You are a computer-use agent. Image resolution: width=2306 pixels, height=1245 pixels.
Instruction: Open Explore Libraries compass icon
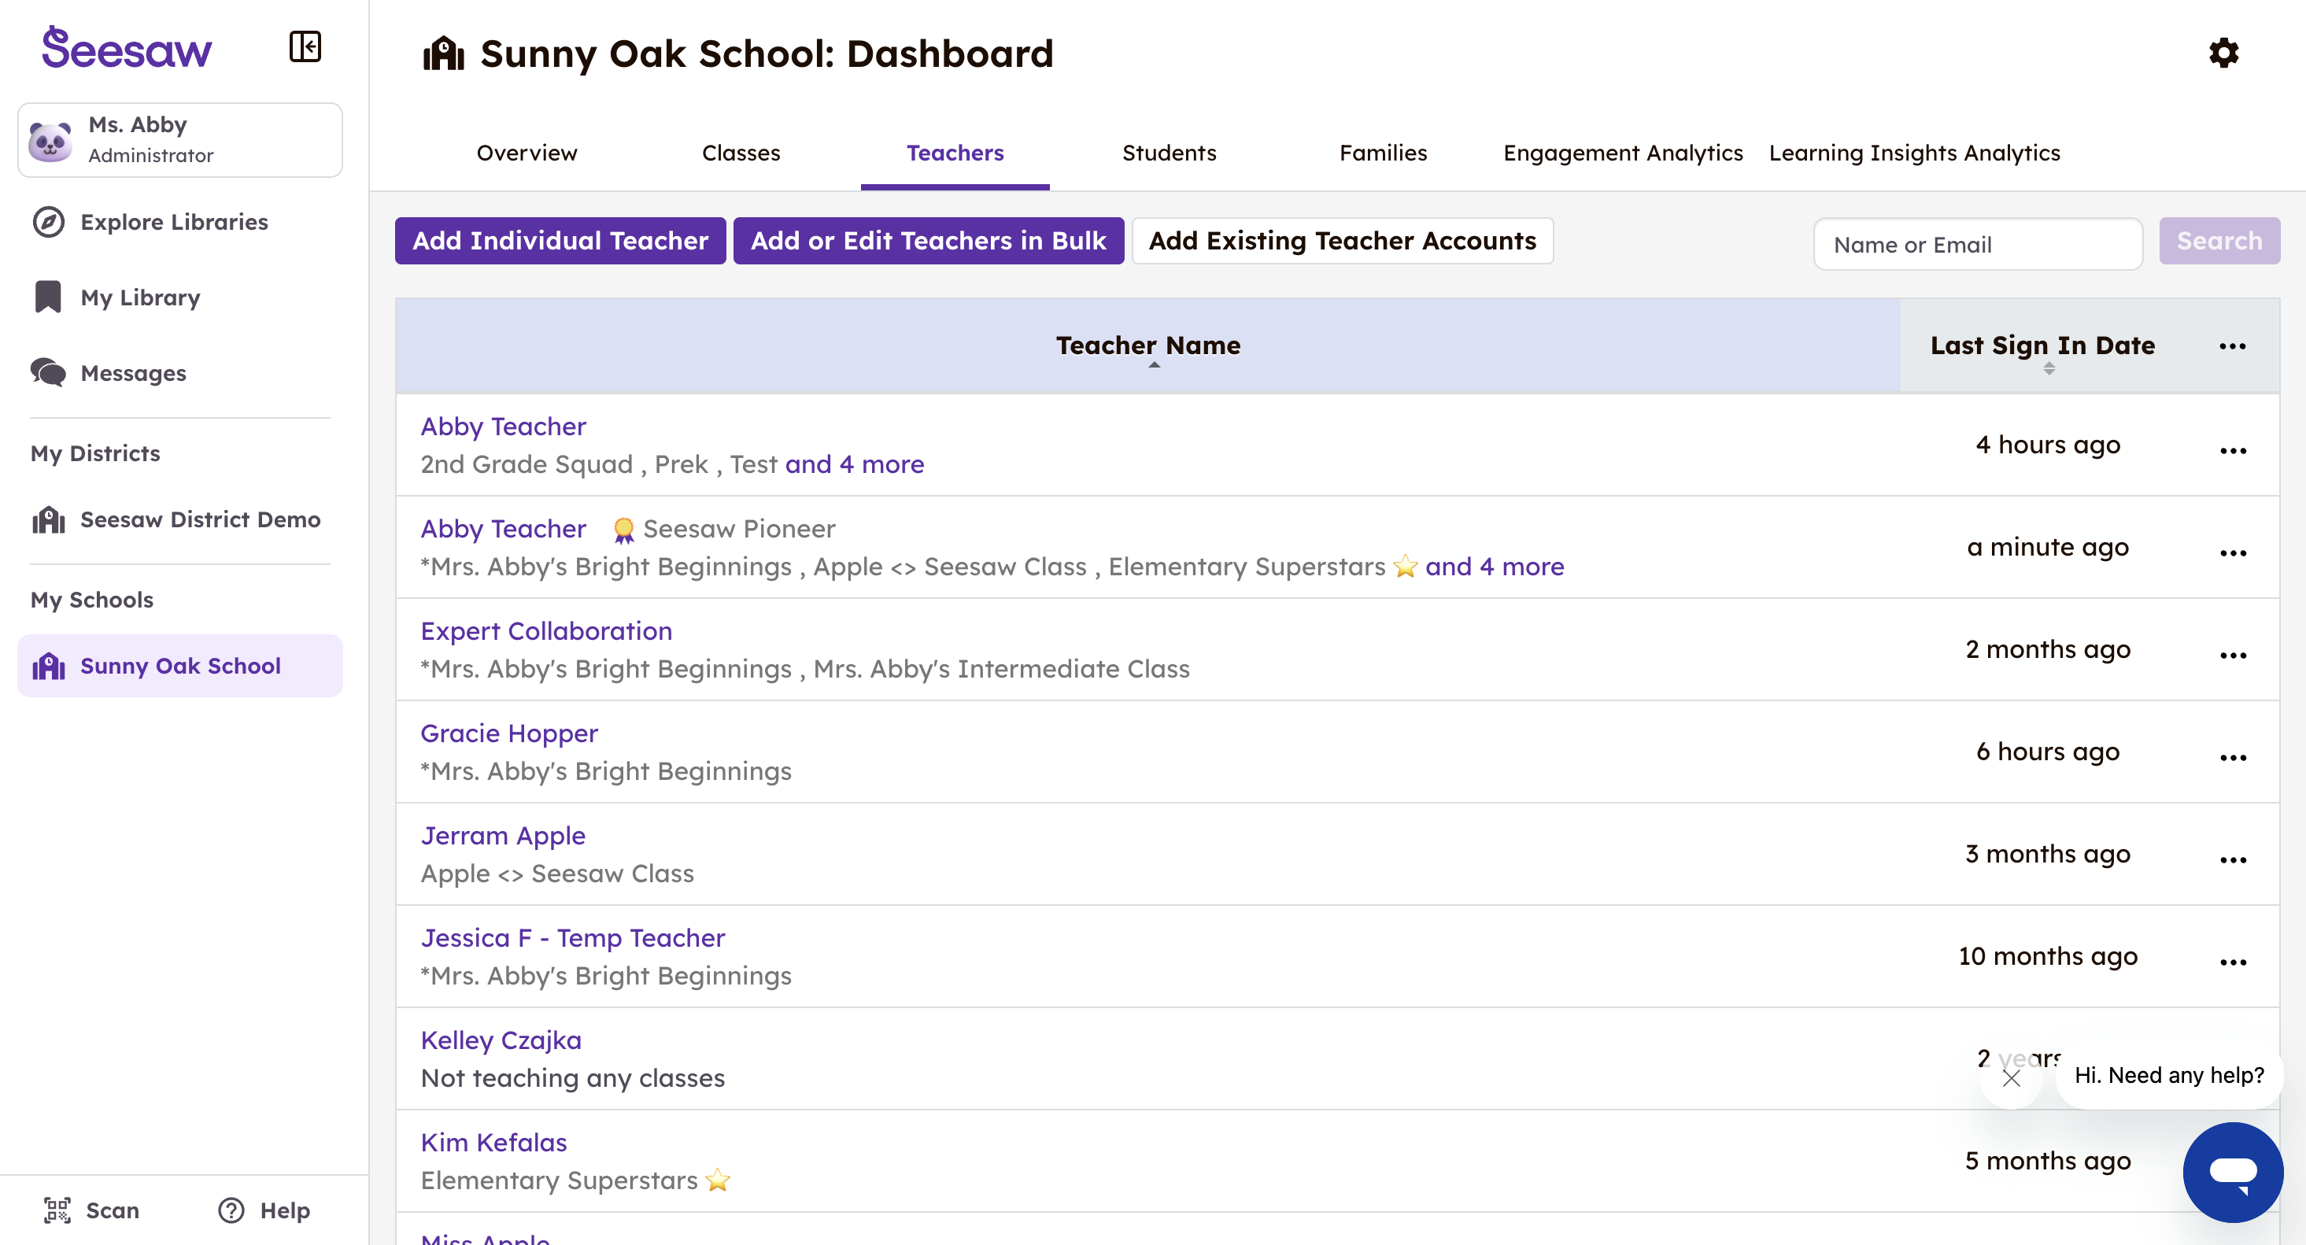click(x=48, y=222)
